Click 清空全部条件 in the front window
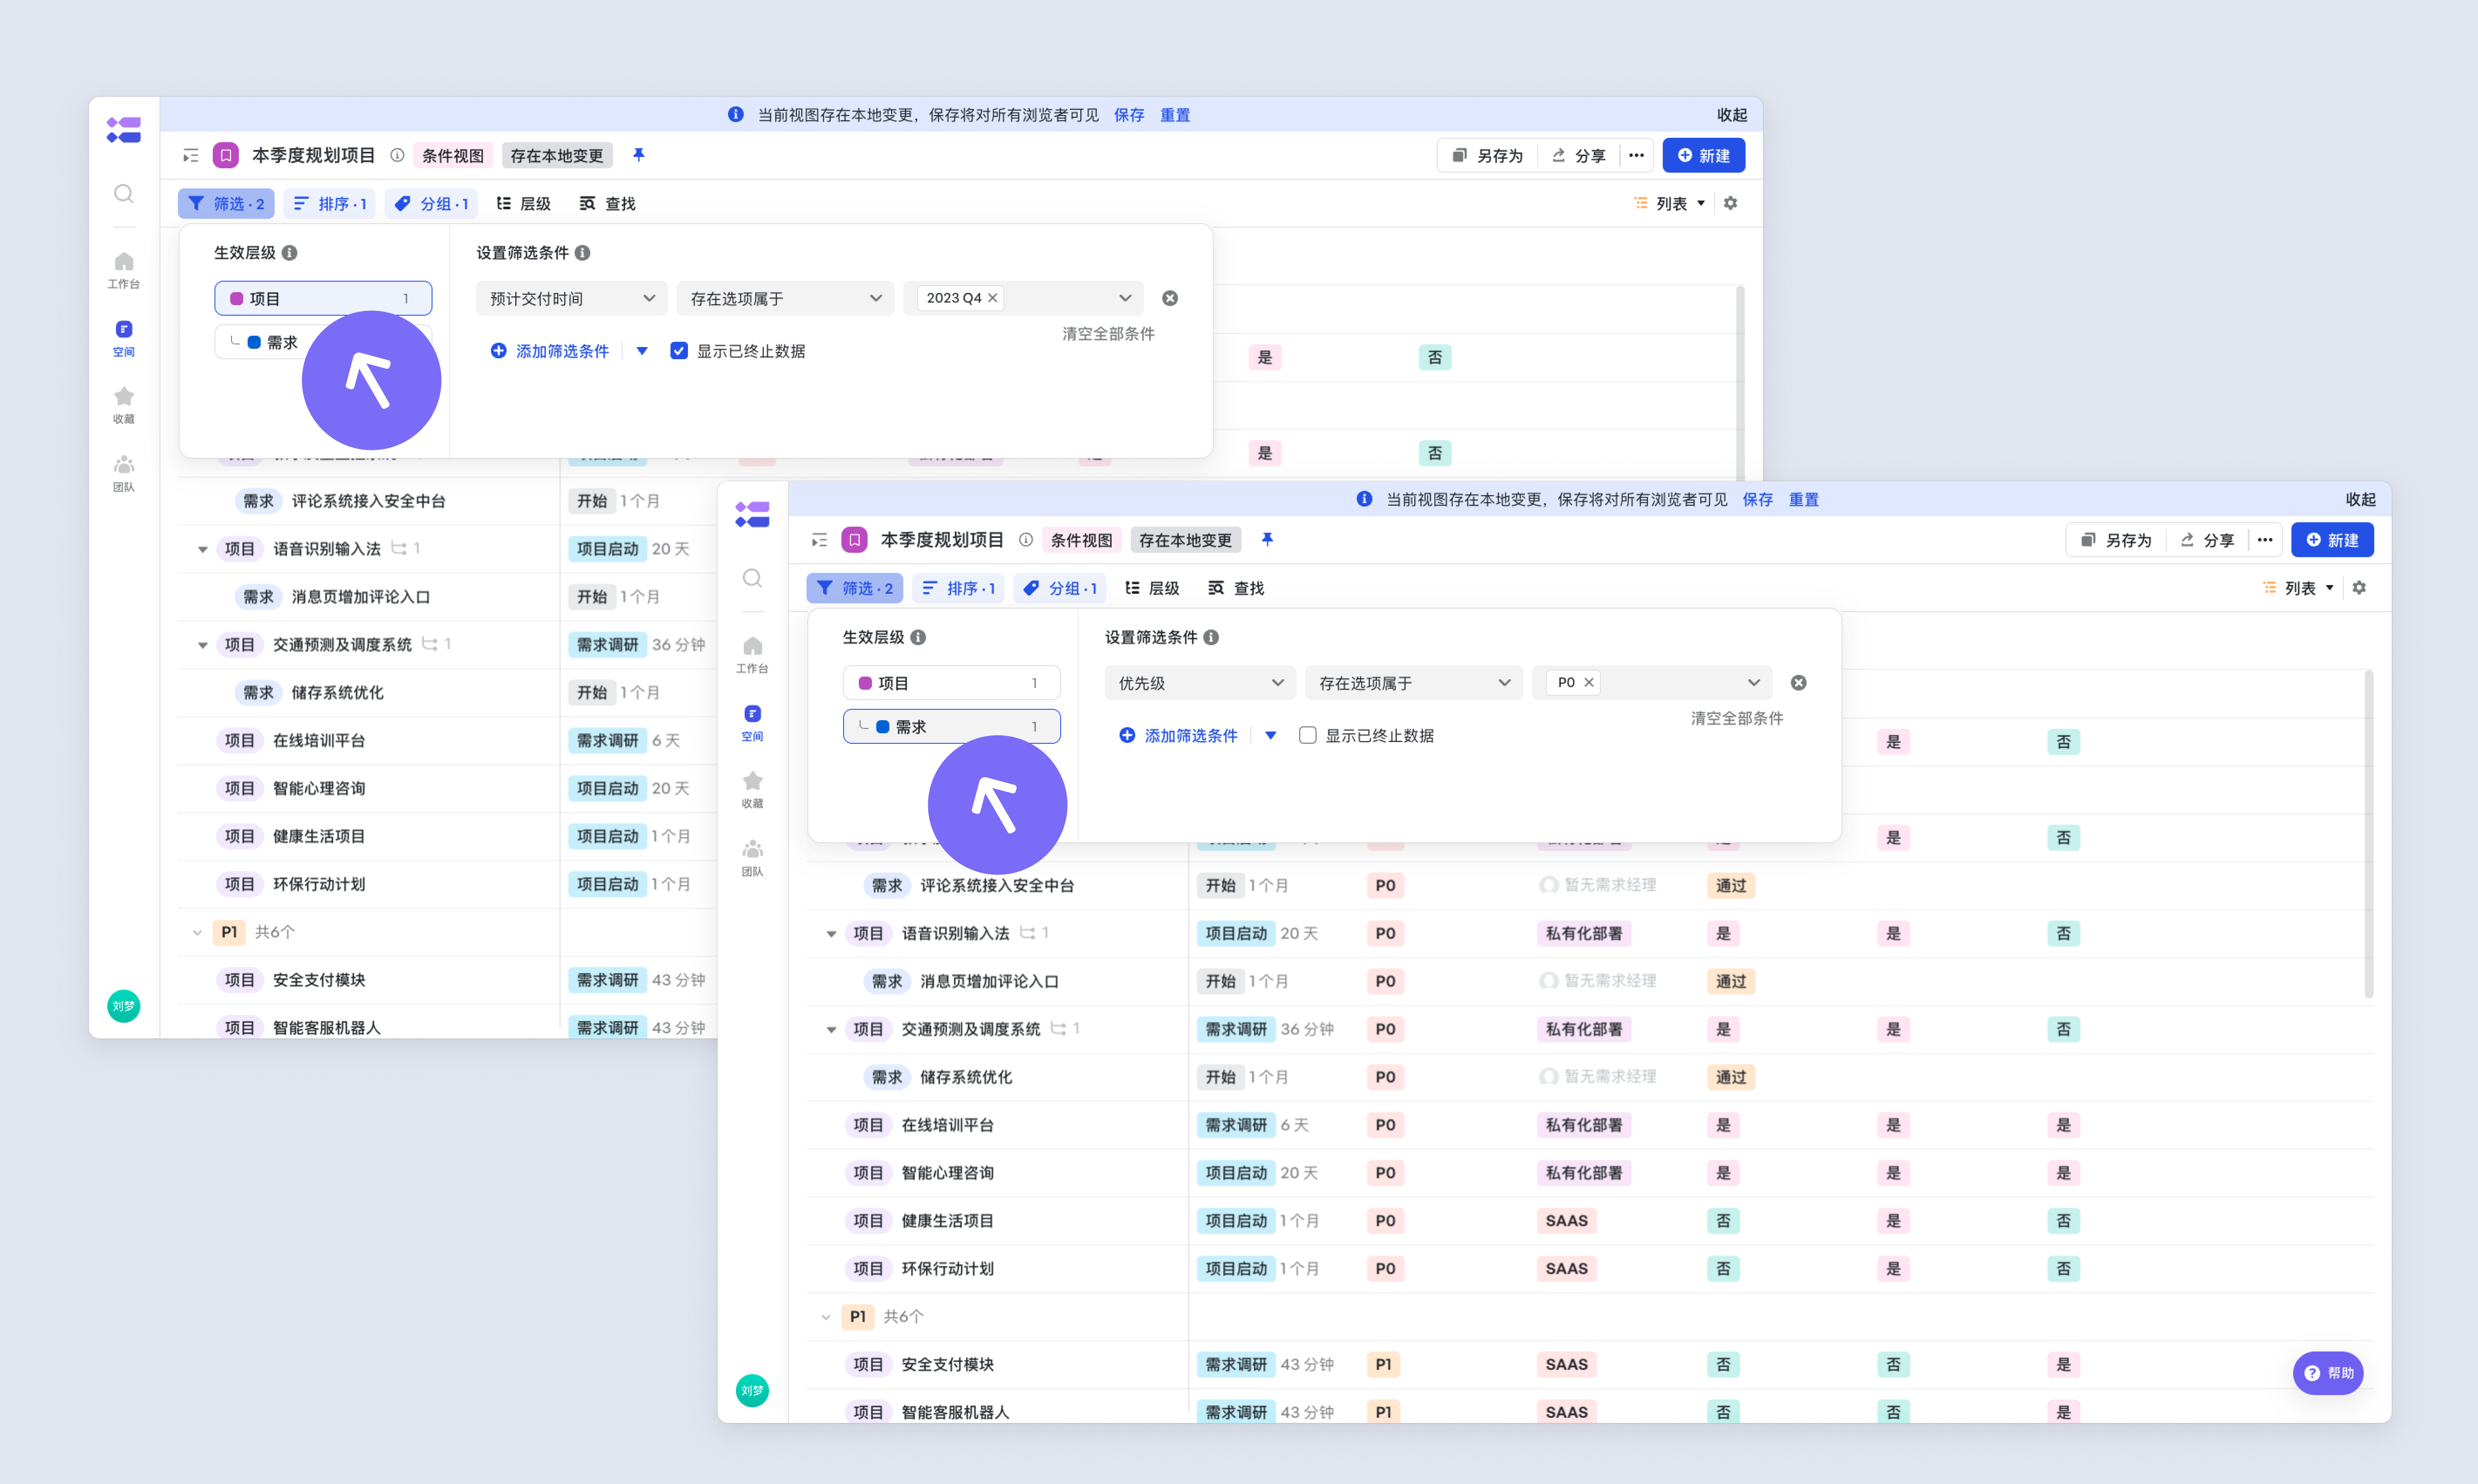Screen dimensions: 2478x1484 (x=1737, y=719)
